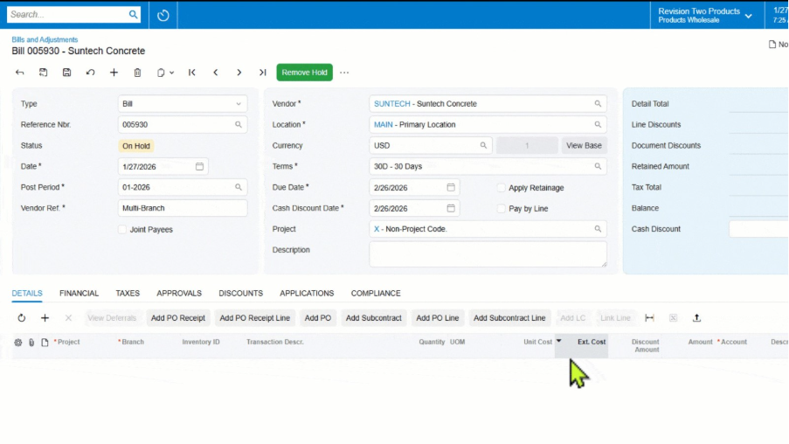
Task: Switch to the APPLICATIONS tab
Action: [307, 294]
